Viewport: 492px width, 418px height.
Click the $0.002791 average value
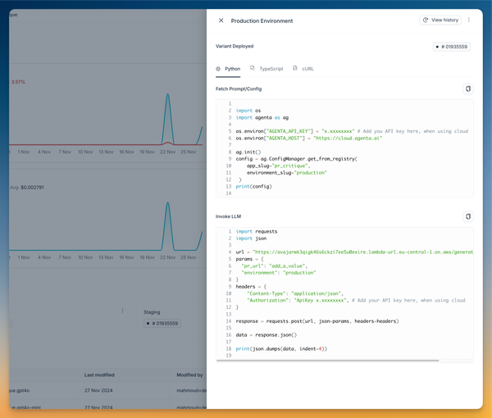32,188
